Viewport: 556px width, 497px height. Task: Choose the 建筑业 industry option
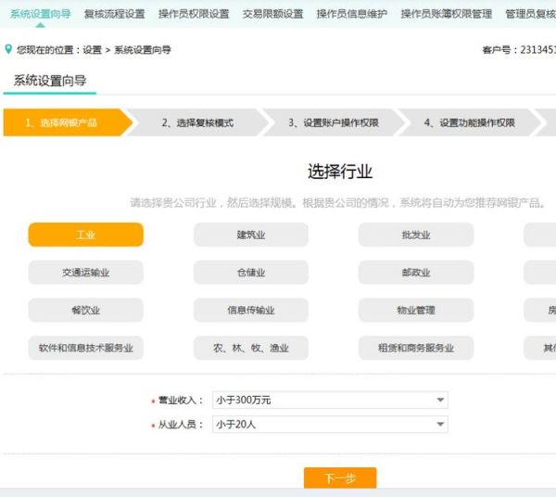(250, 235)
